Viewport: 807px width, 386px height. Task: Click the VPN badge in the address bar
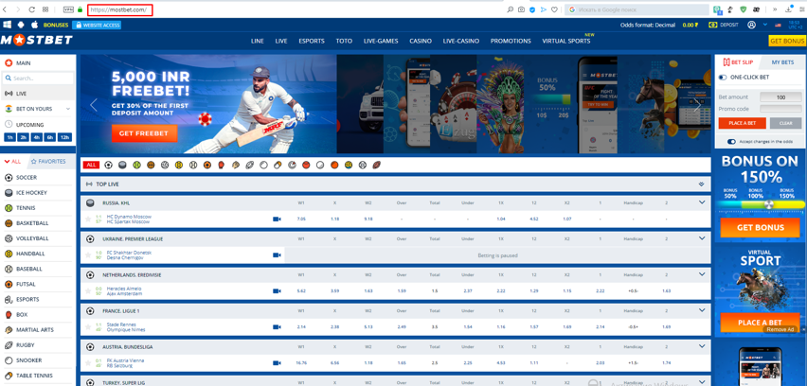click(68, 9)
